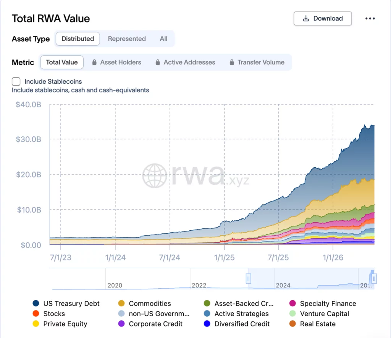Click the 1/1/24 x-axis label

click(x=115, y=257)
